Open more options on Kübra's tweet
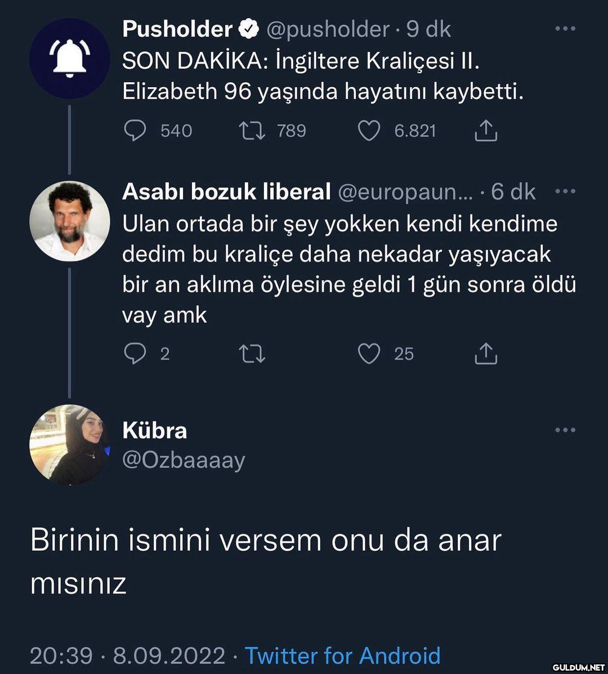 [565, 430]
